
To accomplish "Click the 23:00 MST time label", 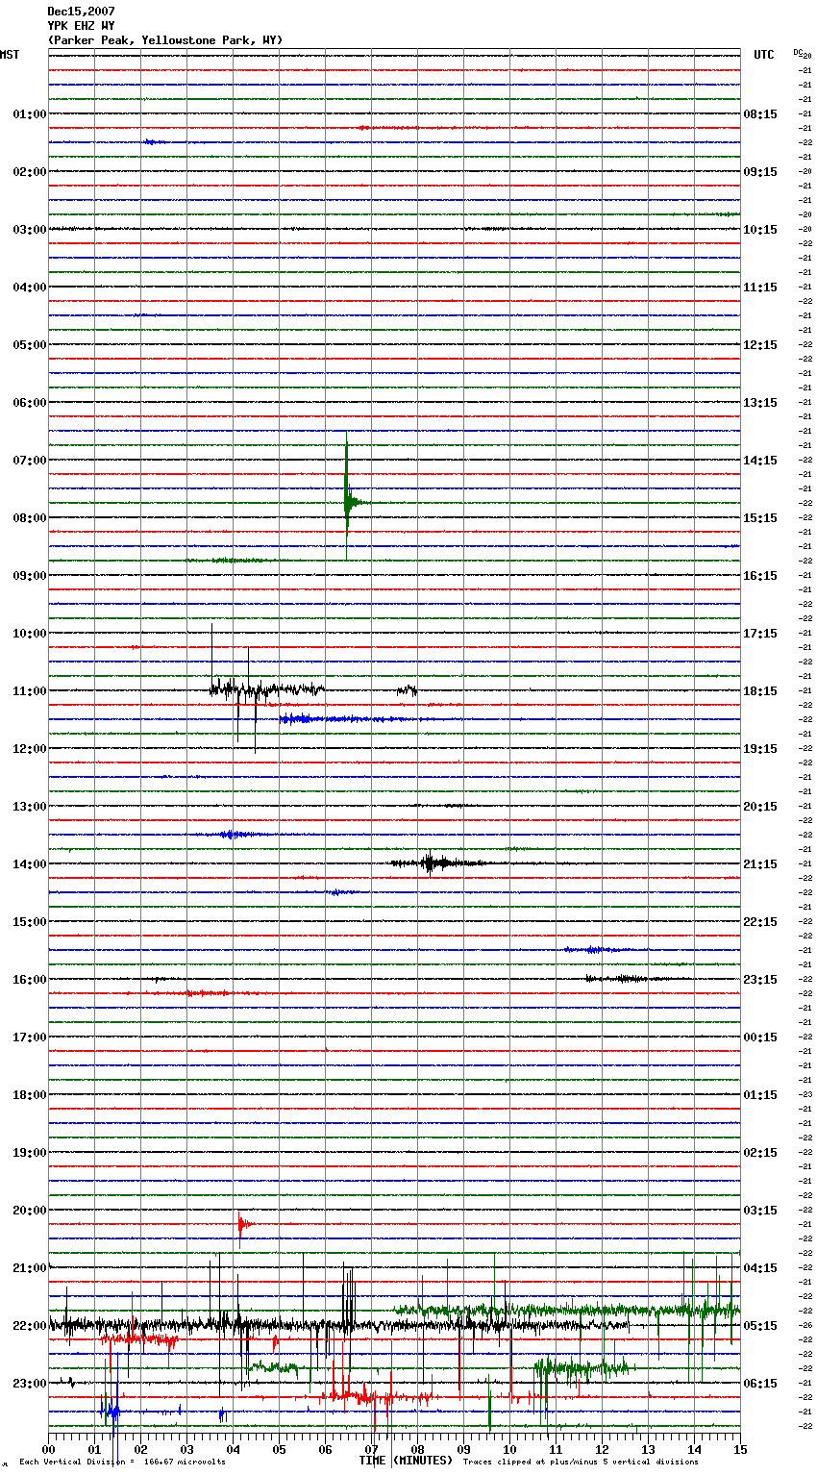I will pos(30,1384).
